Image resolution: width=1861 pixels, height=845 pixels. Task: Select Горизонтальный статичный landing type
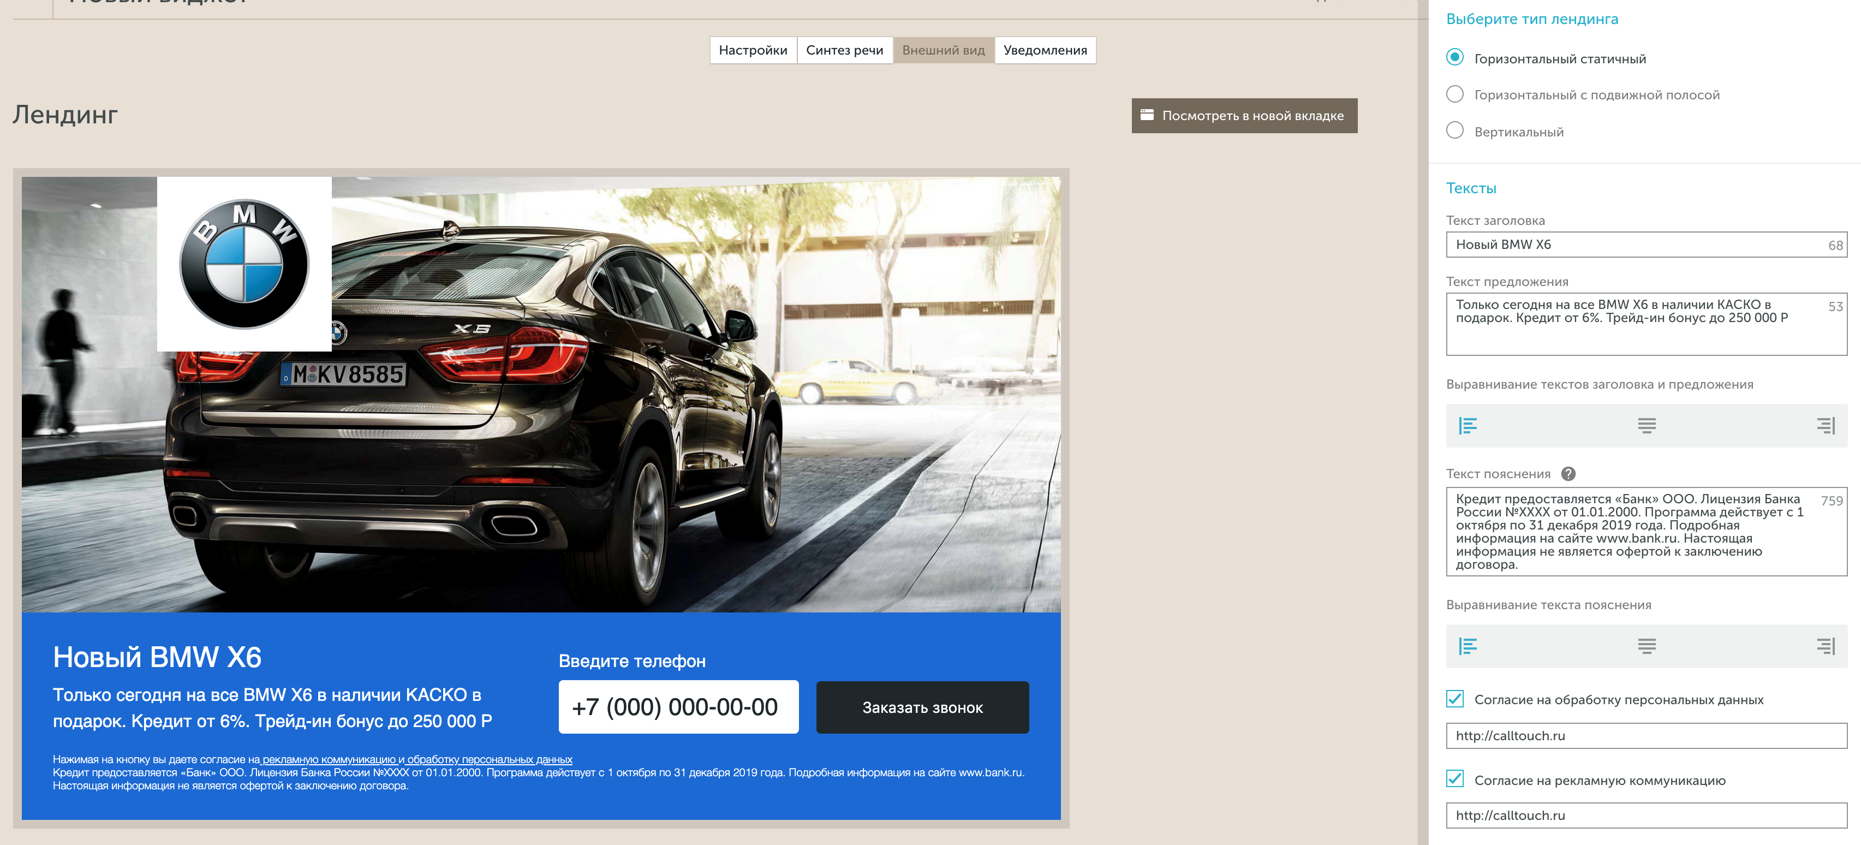1455,57
